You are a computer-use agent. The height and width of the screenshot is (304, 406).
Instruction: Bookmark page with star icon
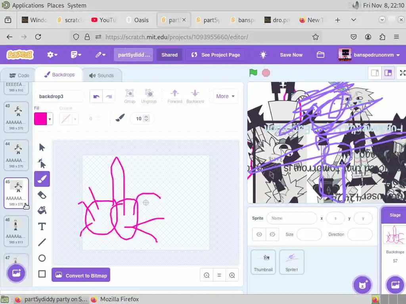(315, 37)
